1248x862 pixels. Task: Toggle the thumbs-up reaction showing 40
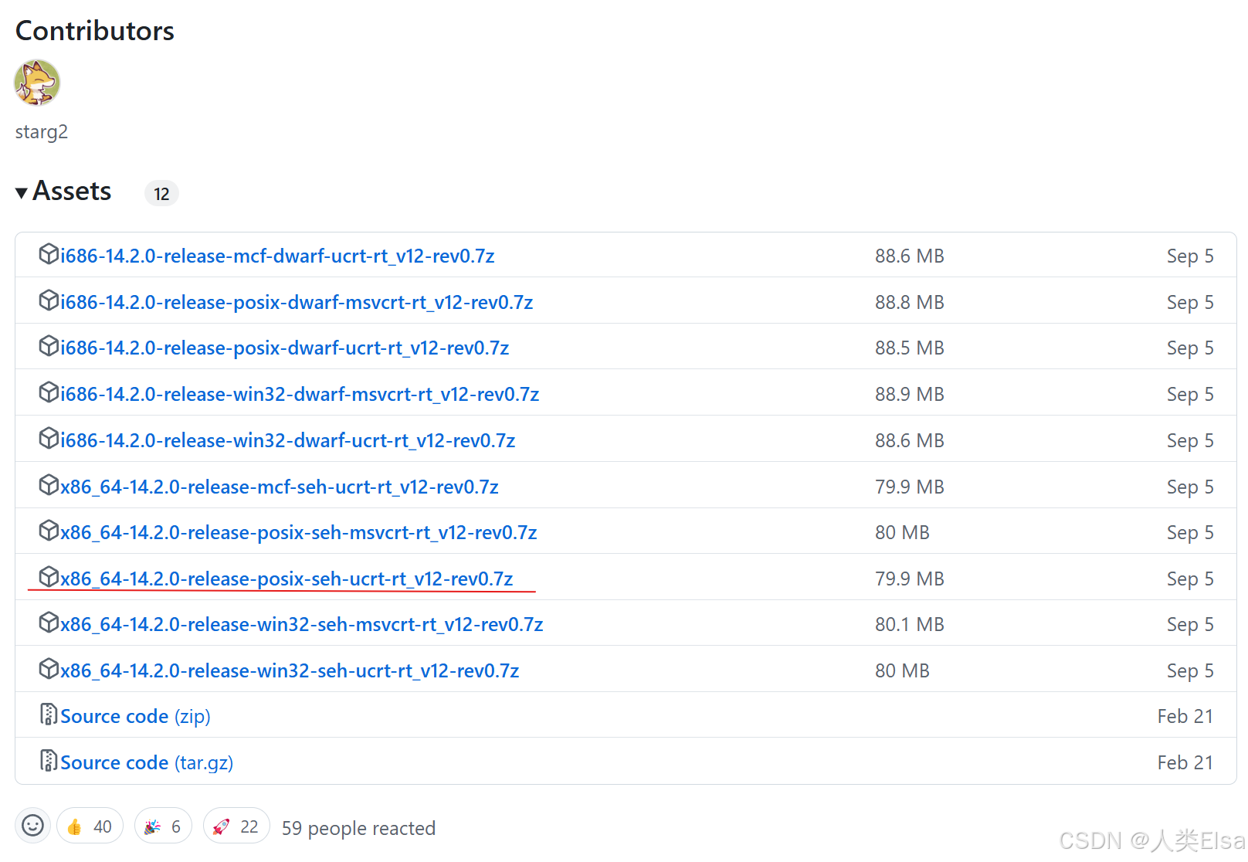tap(90, 825)
